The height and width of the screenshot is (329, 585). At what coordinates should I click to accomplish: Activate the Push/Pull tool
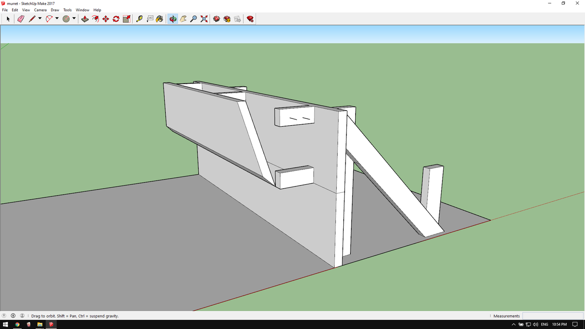[85, 19]
